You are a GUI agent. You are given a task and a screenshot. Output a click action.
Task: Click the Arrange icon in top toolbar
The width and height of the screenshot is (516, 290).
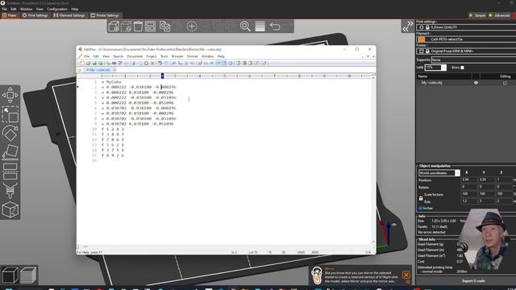[x=151, y=27]
